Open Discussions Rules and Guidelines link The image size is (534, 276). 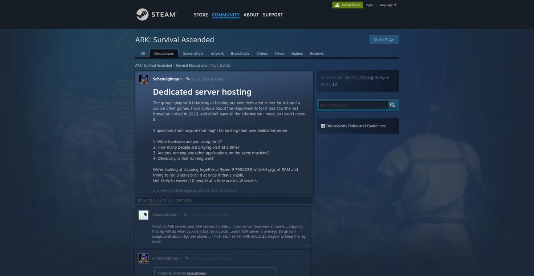point(356,126)
